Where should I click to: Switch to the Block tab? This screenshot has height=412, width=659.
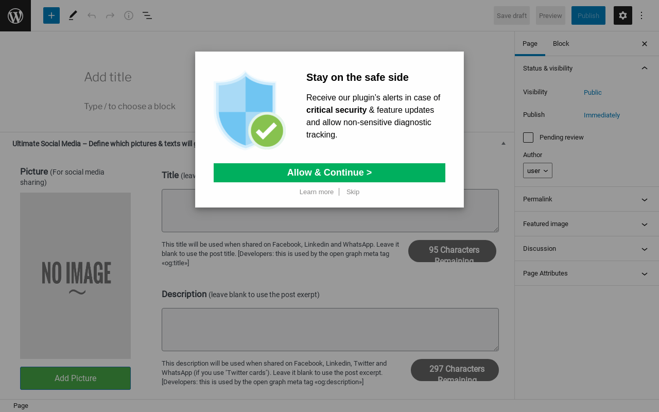(x=561, y=44)
